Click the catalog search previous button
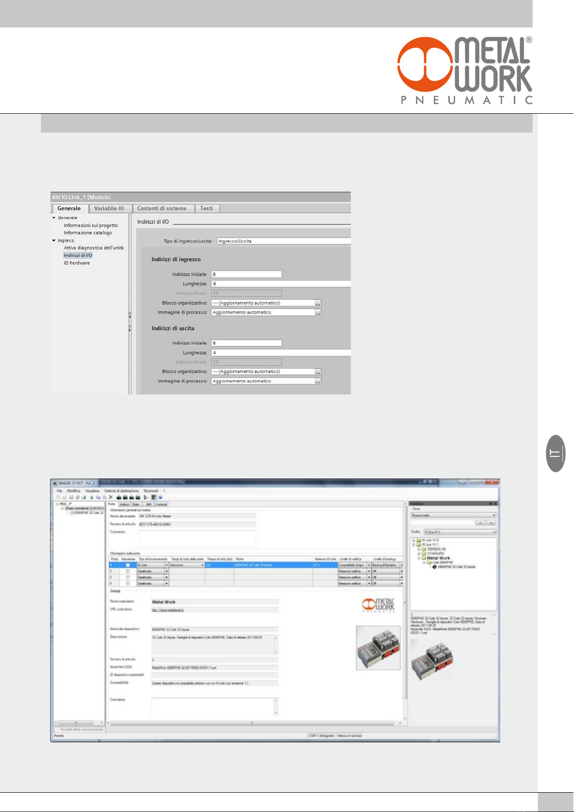 (480, 523)
